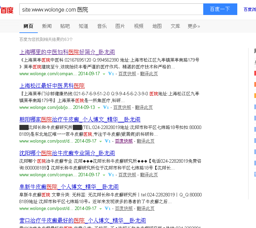
Task: Click V1 credibility icon of 上海哪里的中医妇科 result
Action: (111, 74)
